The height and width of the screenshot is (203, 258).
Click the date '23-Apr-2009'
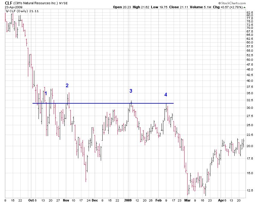13,7
